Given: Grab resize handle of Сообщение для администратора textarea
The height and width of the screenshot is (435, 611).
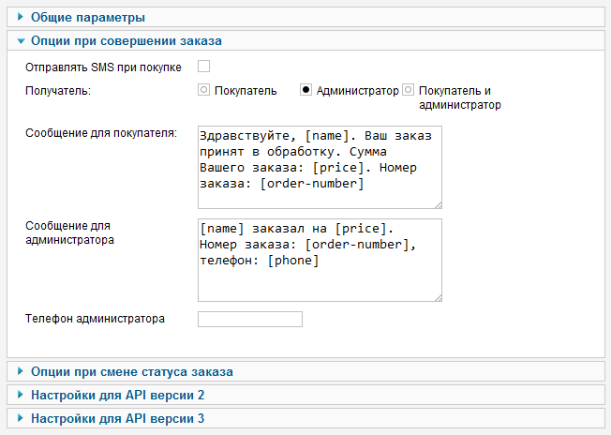Looking at the screenshot, I should pos(437,296).
